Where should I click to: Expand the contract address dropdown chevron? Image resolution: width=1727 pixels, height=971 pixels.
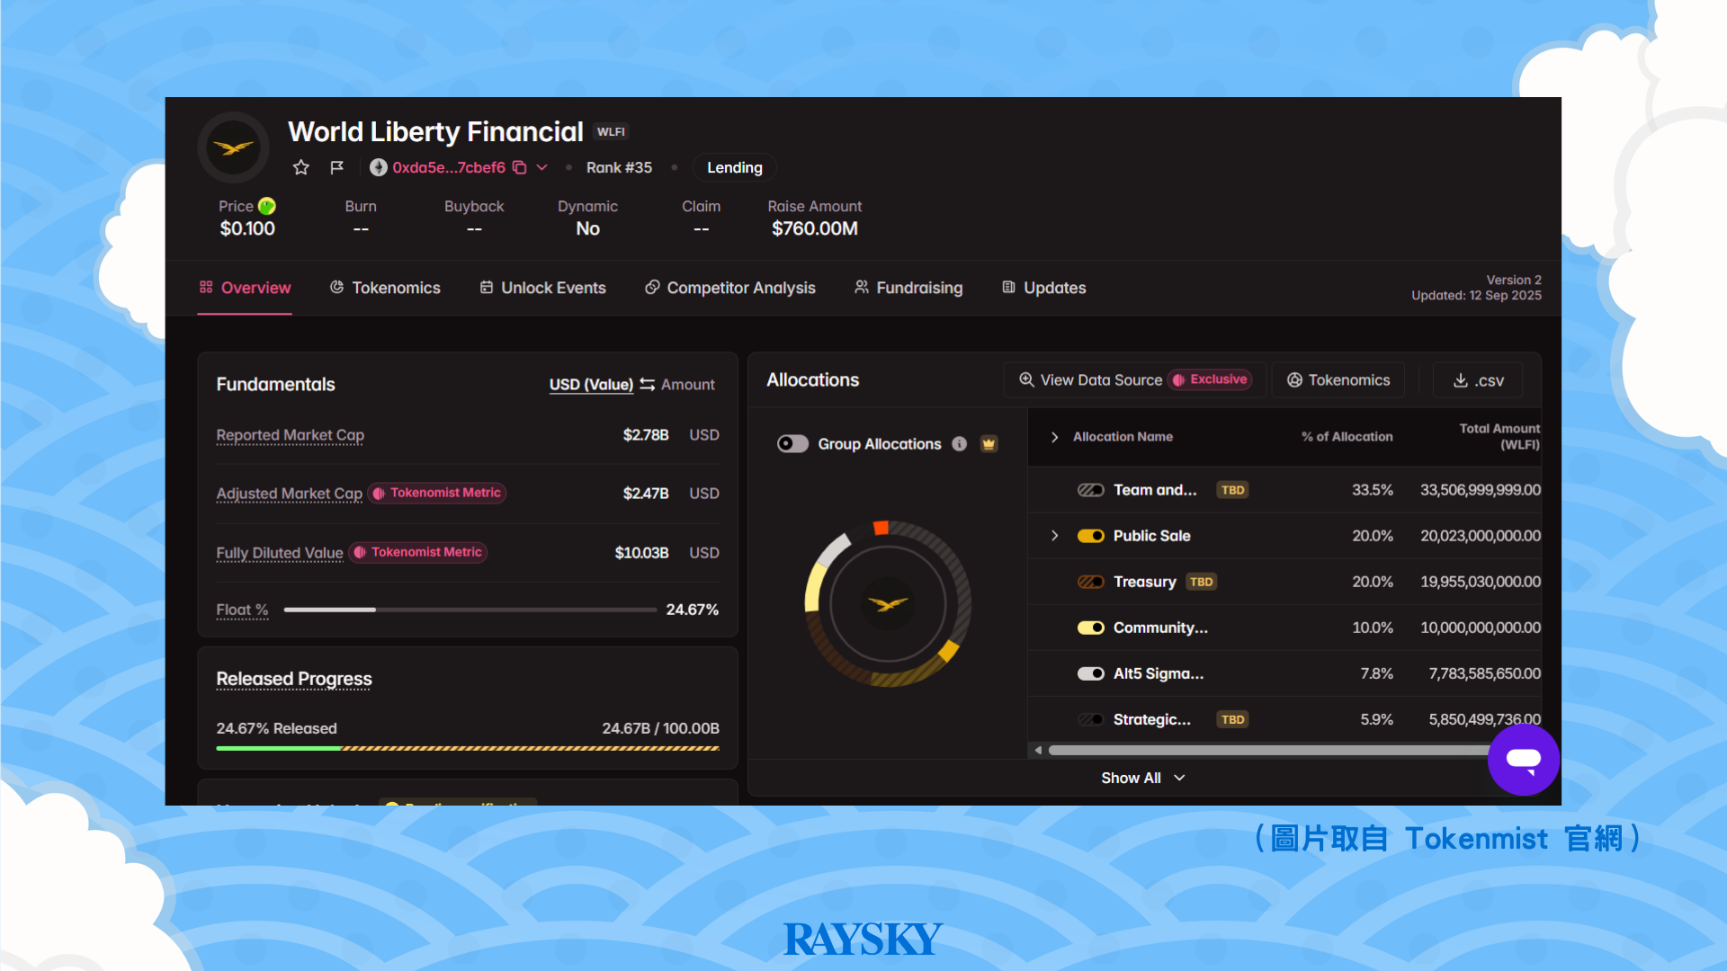[541, 167]
